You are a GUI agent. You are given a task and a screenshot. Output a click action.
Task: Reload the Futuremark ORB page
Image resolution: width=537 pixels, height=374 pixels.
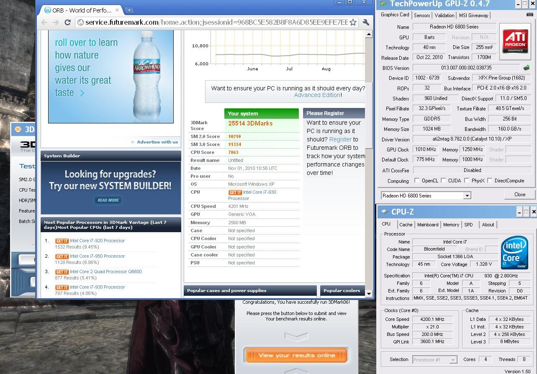67,22
